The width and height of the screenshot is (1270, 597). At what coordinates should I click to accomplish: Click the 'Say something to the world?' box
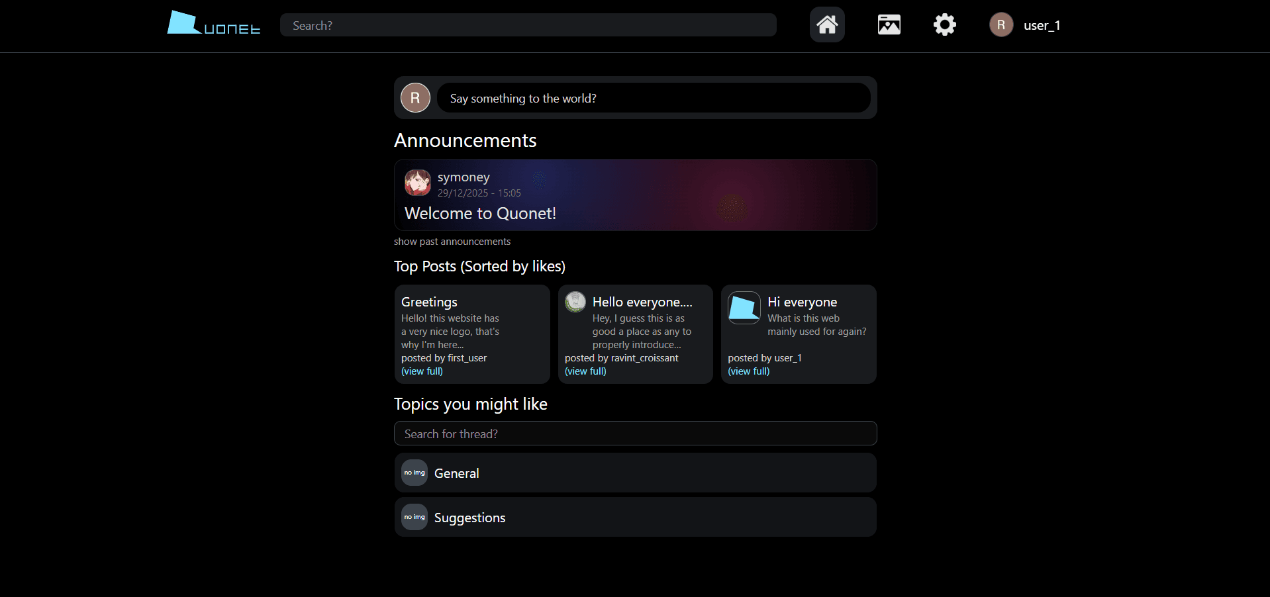click(653, 98)
